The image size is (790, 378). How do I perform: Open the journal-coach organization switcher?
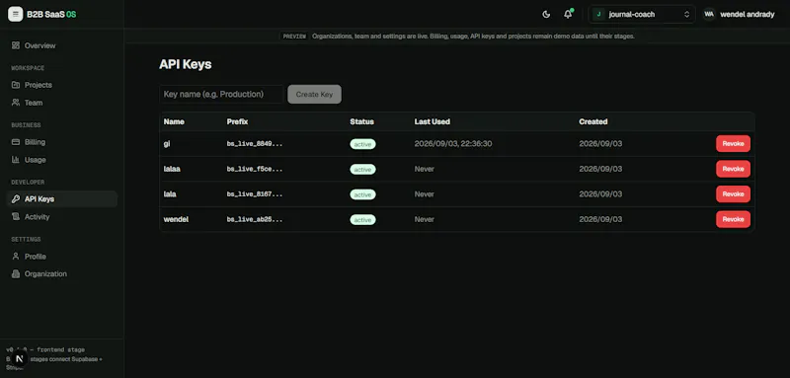pos(641,14)
